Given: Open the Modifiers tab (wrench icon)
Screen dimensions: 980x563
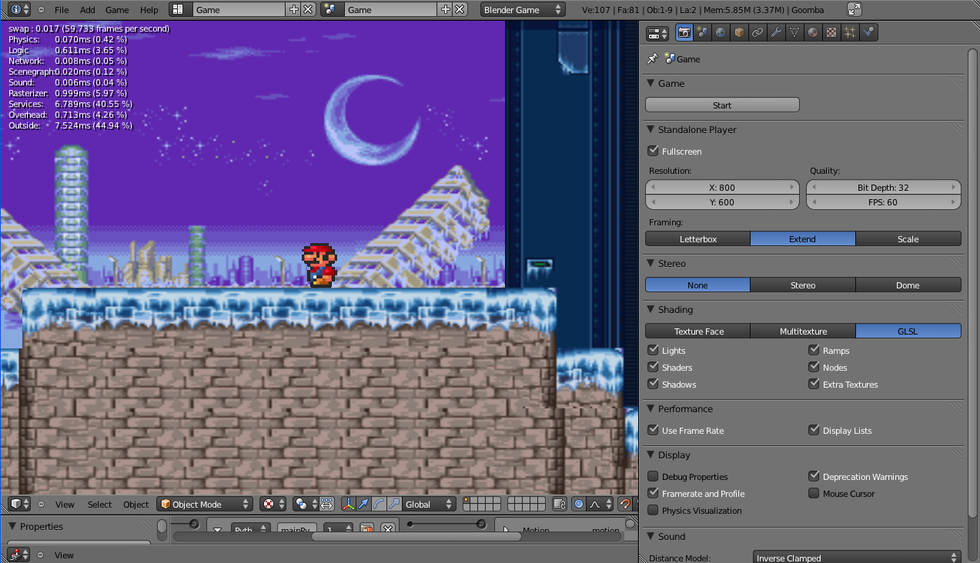Looking at the screenshot, I should (x=776, y=32).
